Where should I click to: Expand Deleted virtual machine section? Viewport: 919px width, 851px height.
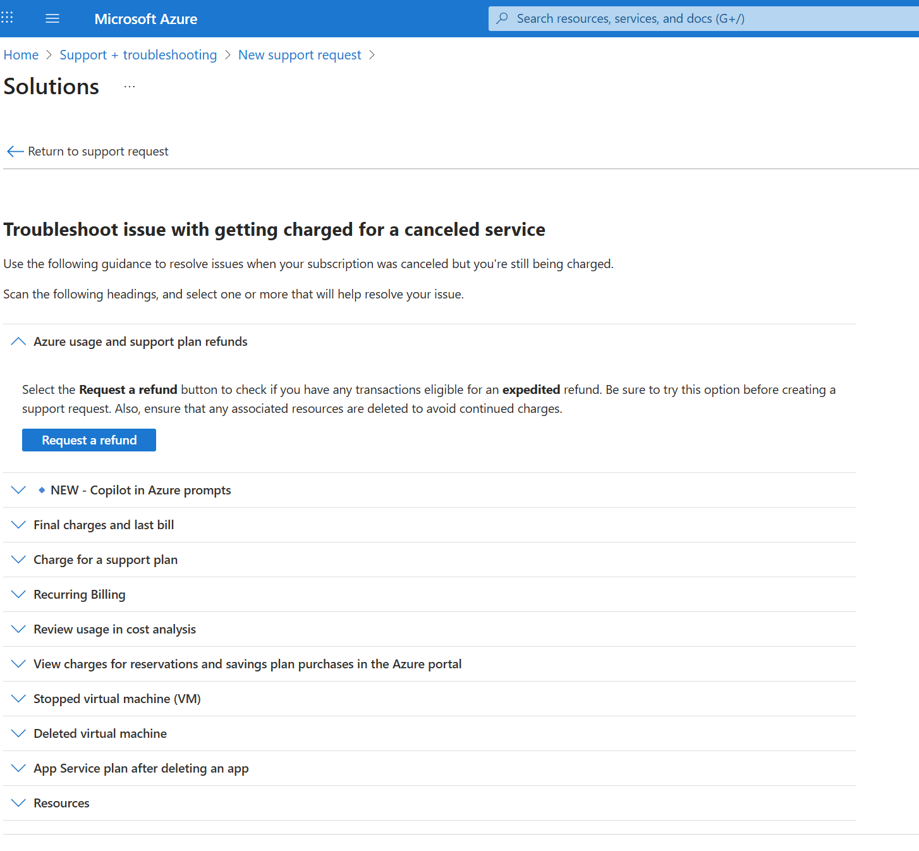(x=430, y=733)
